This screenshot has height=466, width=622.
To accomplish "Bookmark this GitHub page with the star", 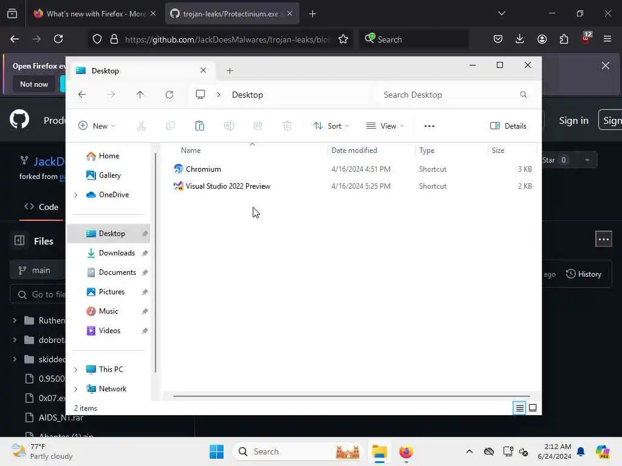I will [x=343, y=39].
